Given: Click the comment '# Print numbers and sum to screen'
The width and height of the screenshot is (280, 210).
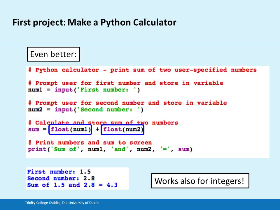Looking at the screenshot, I should click(x=90, y=143).
